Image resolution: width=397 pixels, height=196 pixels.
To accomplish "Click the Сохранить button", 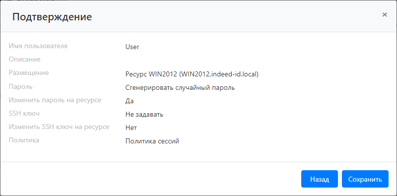I will coord(365,179).
